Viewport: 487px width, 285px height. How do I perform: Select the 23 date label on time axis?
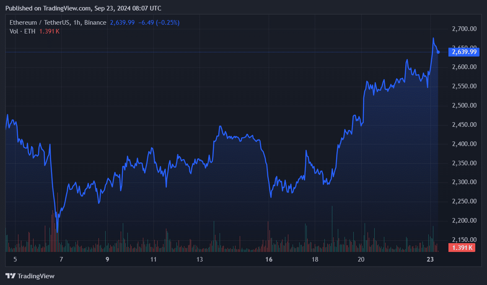430,259
